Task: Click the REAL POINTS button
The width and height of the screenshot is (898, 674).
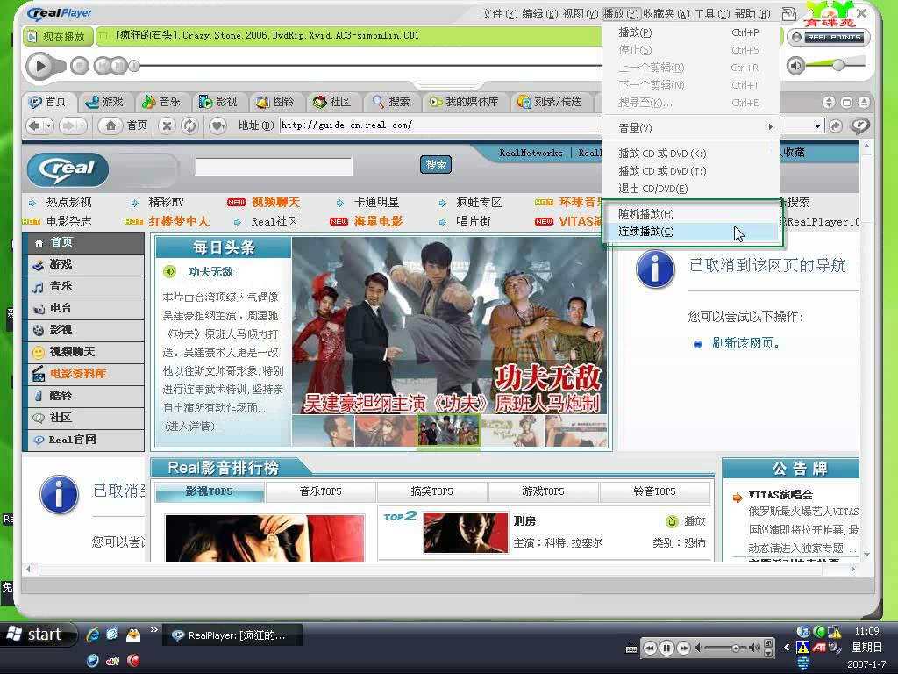Action: coord(830,37)
